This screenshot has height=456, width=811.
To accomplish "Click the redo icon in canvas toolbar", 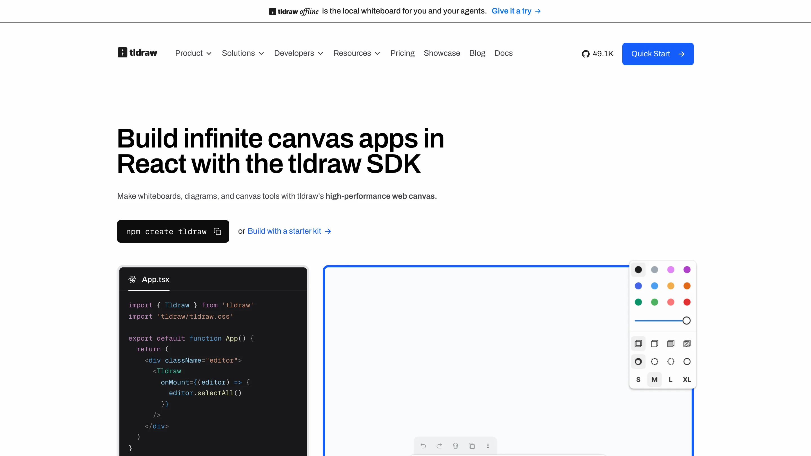I will (x=439, y=446).
